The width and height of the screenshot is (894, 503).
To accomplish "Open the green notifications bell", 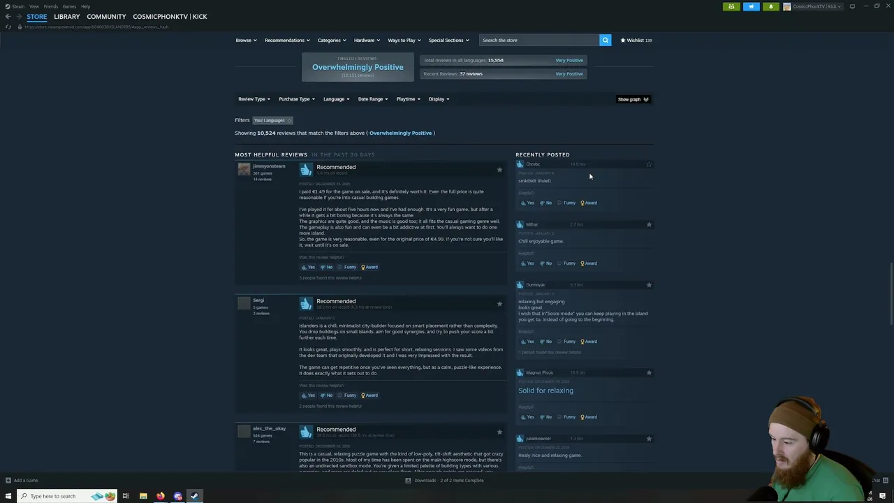I will coord(771,6).
